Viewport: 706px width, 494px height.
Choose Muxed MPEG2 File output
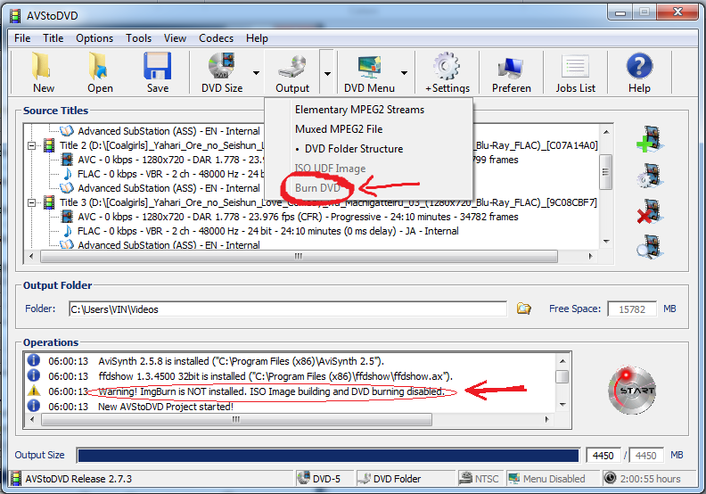point(368,129)
